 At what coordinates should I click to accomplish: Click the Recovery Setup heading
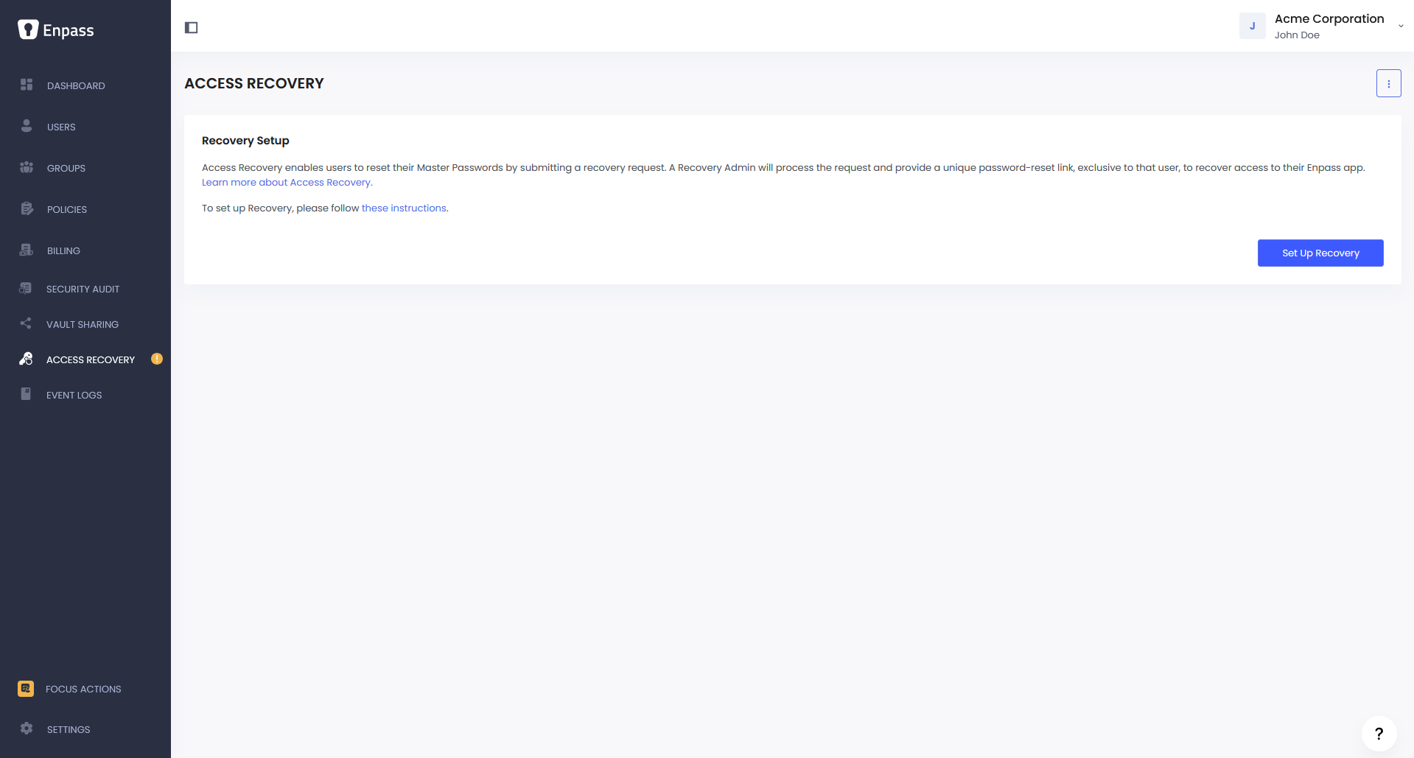[245, 140]
